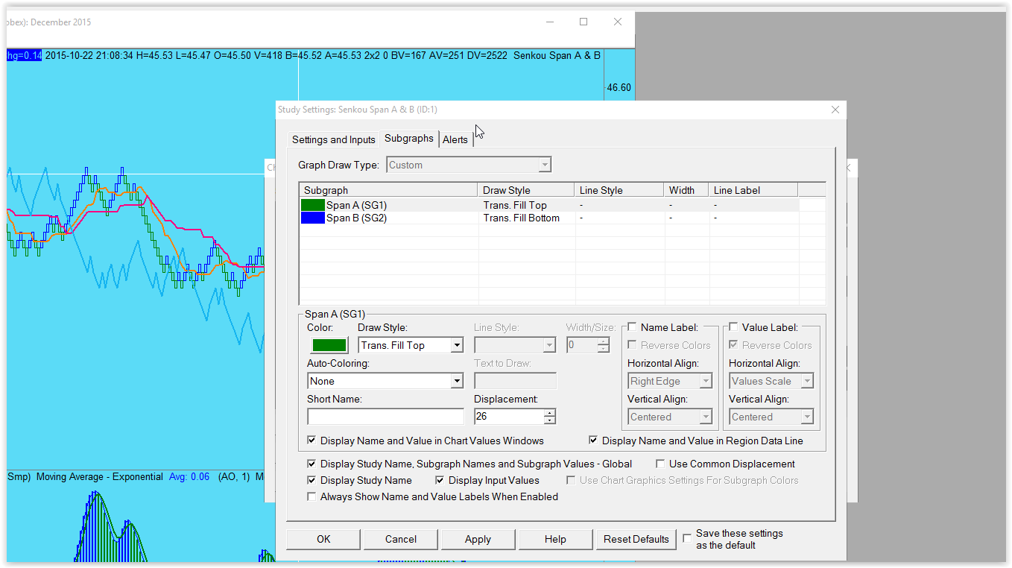This screenshot has height=568, width=1012.
Task: Select the Span B (SG2) blue swatch row
Action: (312, 218)
